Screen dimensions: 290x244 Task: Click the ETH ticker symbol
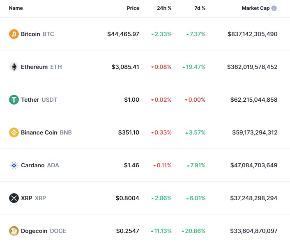(56, 67)
